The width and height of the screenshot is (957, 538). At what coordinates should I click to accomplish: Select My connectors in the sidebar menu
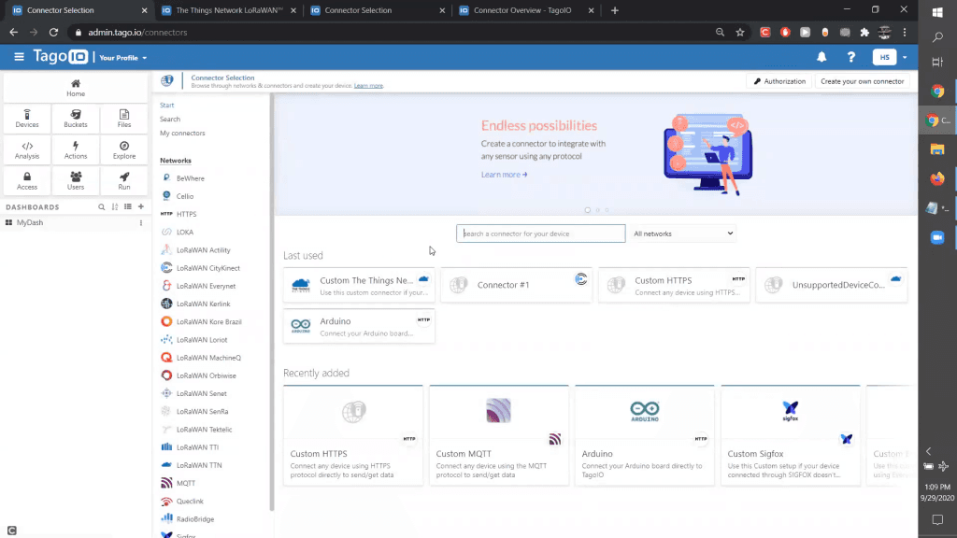[184, 134]
